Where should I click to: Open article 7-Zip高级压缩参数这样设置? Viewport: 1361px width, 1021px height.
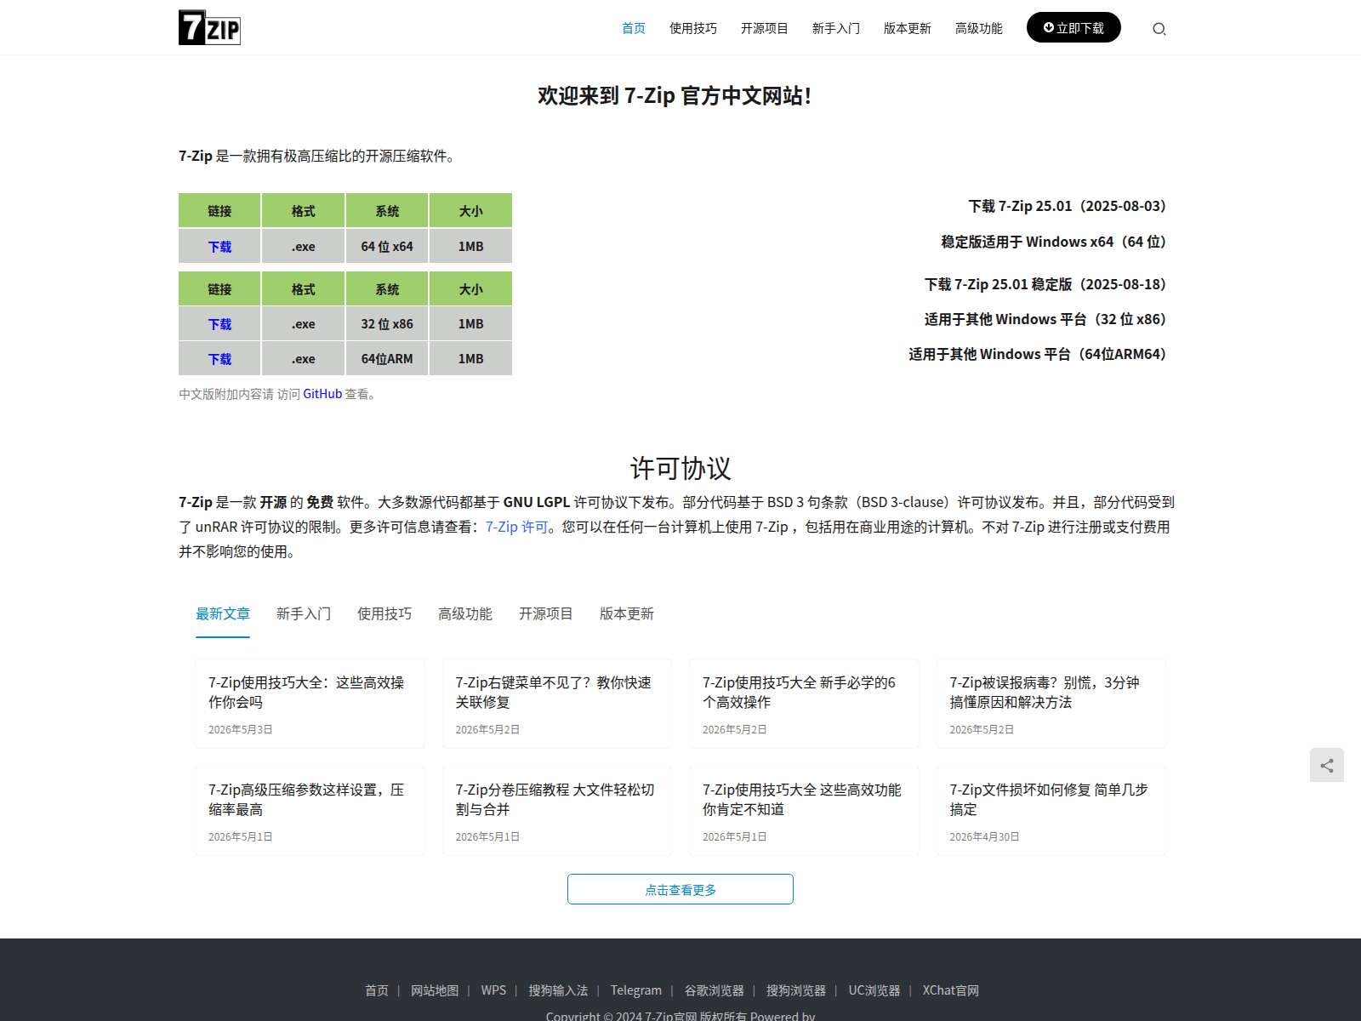(306, 799)
